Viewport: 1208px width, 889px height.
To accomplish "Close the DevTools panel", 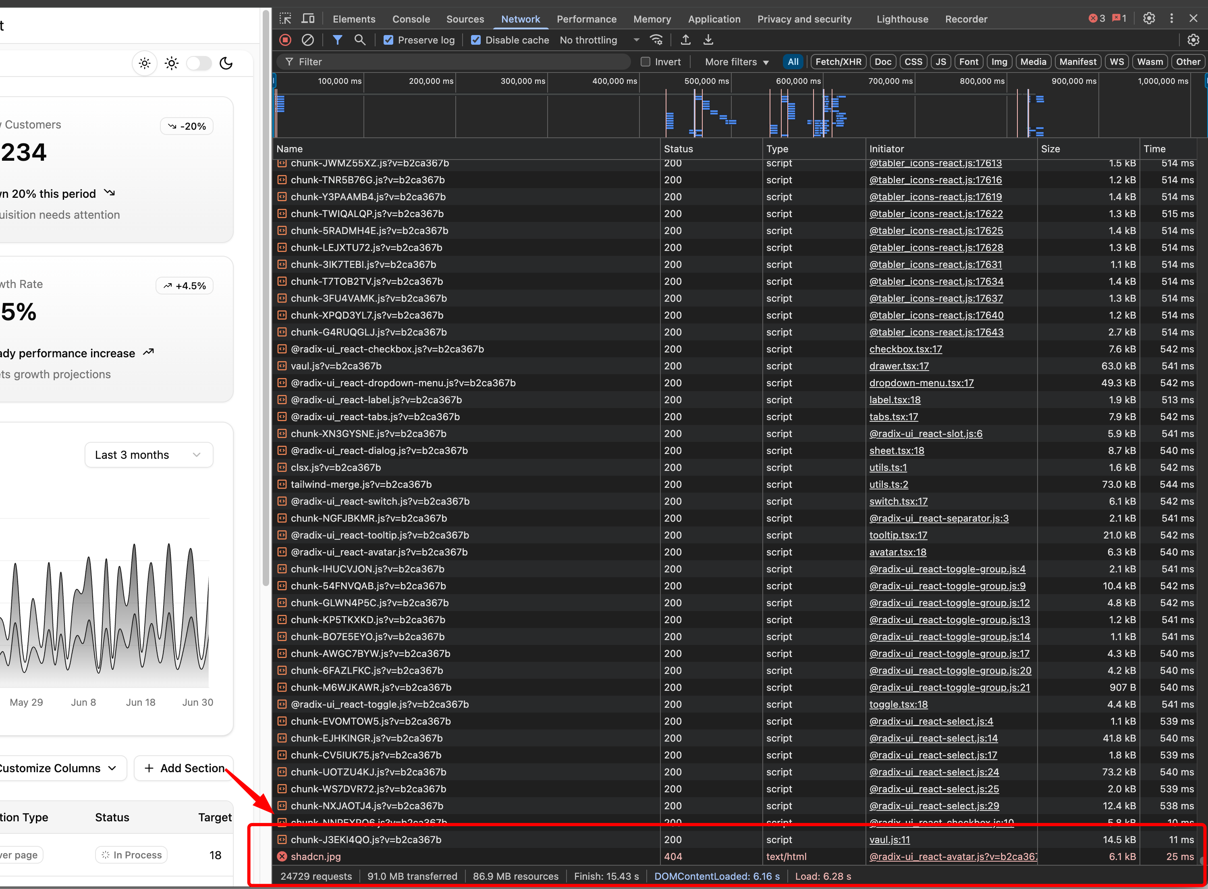I will (x=1193, y=18).
